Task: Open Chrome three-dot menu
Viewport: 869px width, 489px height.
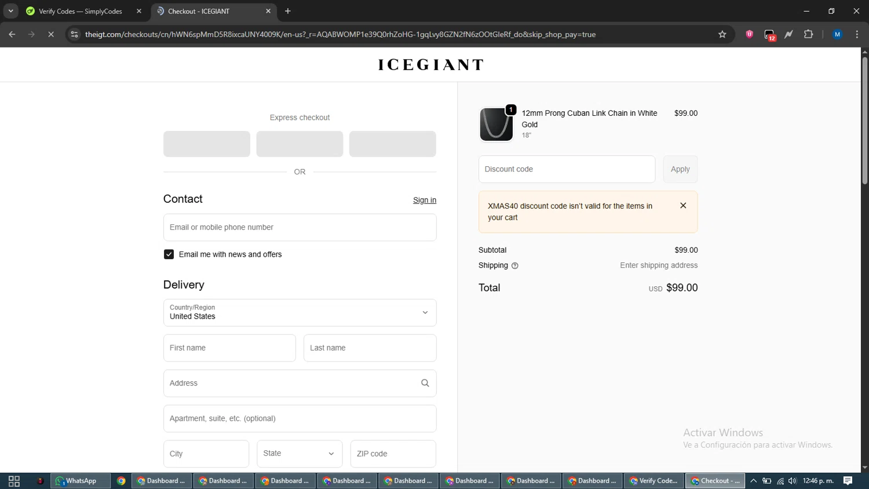Action: (857, 34)
